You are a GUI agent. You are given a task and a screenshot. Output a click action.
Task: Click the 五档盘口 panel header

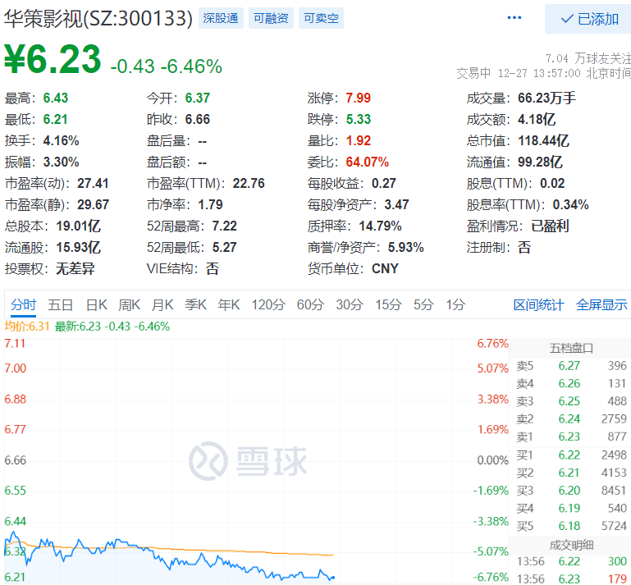571,348
